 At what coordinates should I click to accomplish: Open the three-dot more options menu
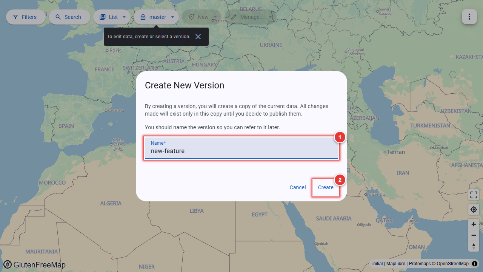pos(469,17)
